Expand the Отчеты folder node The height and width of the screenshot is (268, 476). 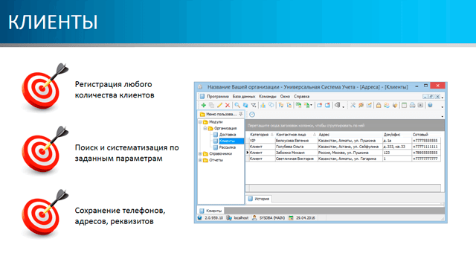coord(200,160)
